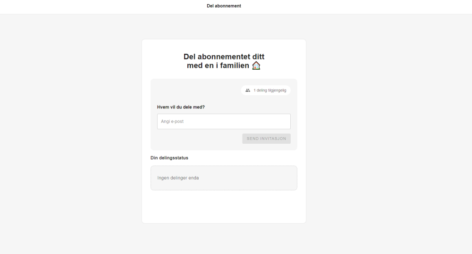The height and width of the screenshot is (254, 472).
Task: Click the people icon in the sharing badge
Action: tap(248, 90)
